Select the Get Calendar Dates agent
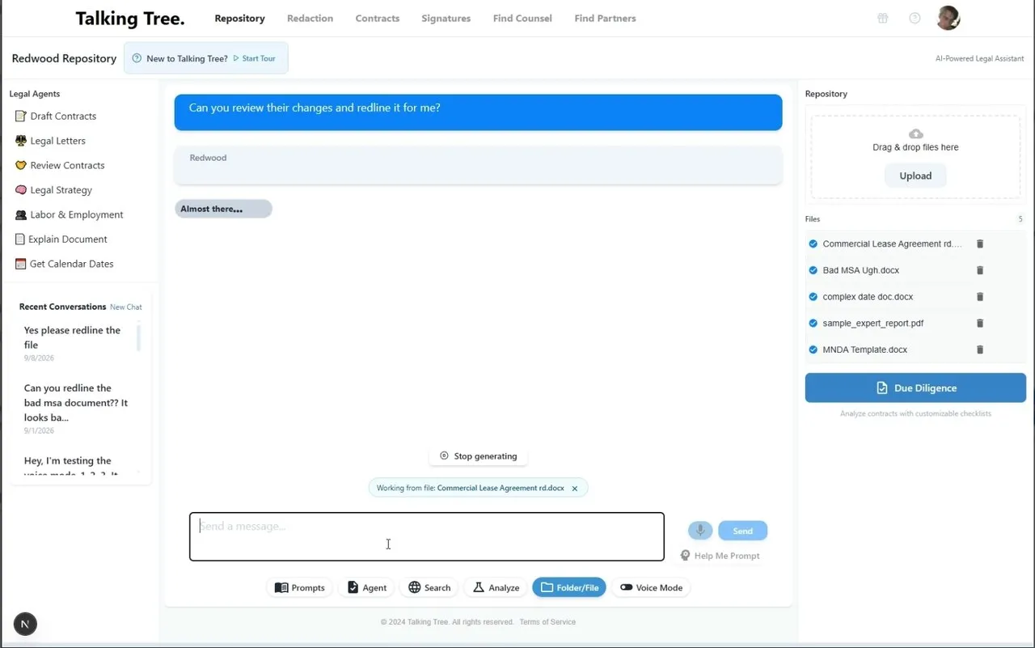This screenshot has width=1035, height=648. (65, 265)
